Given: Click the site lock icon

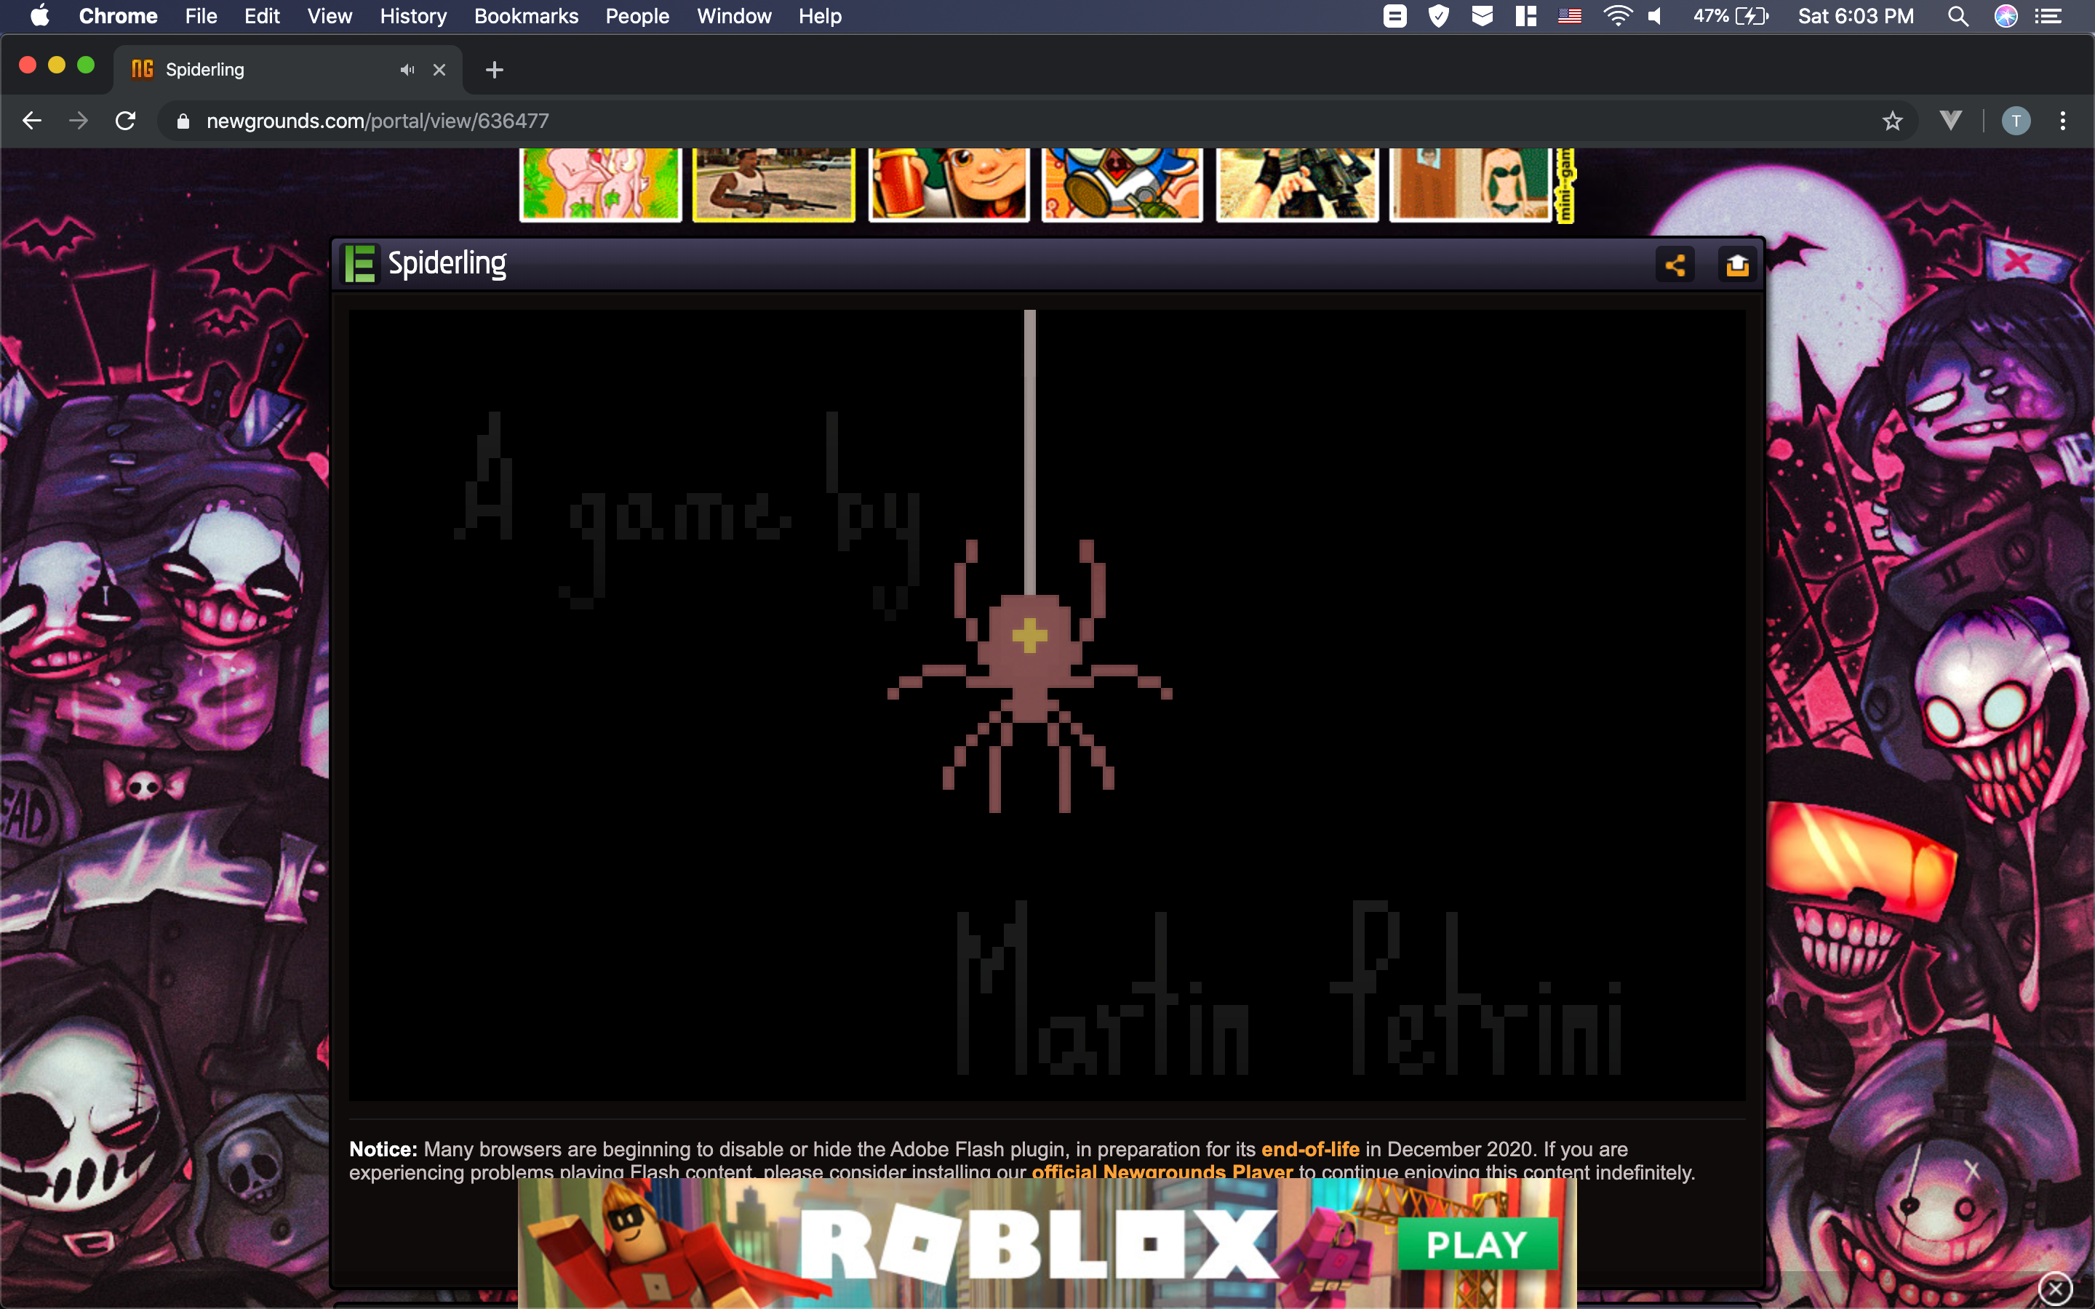Looking at the screenshot, I should 183,121.
